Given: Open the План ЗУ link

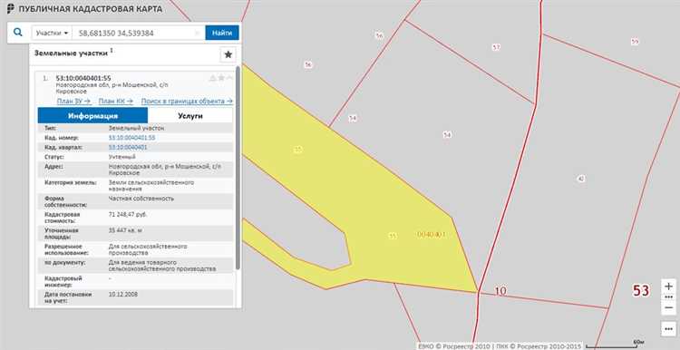Looking at the screenshot, I should click(74, 101).
